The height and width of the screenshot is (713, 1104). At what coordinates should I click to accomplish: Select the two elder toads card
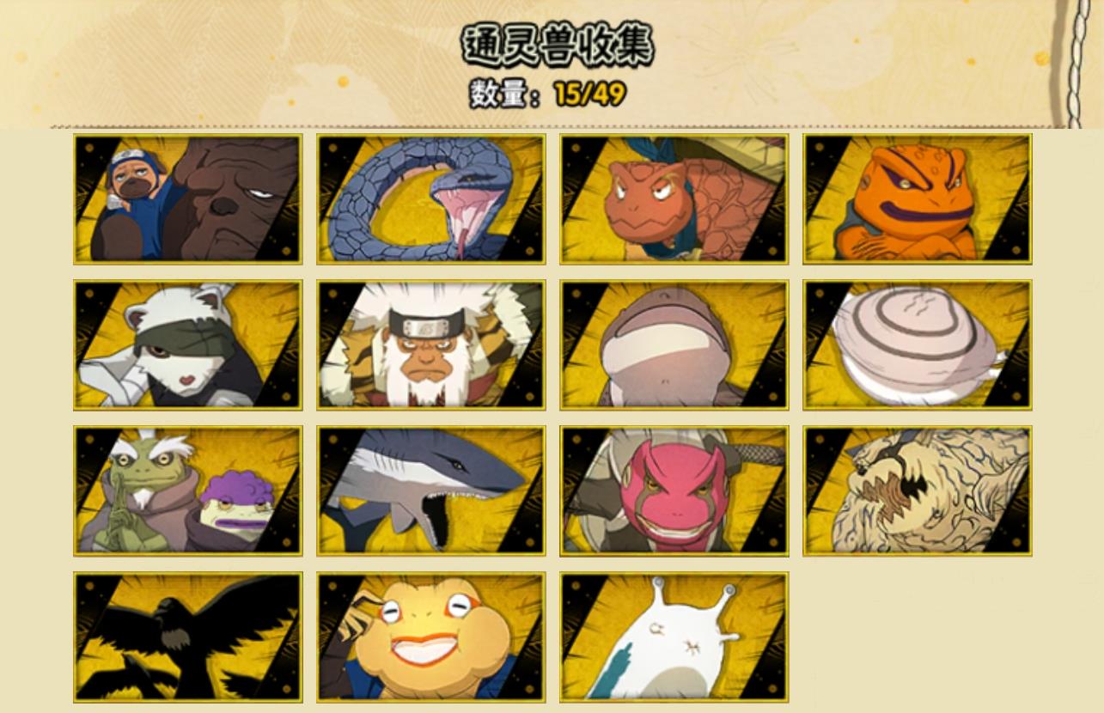187,491
